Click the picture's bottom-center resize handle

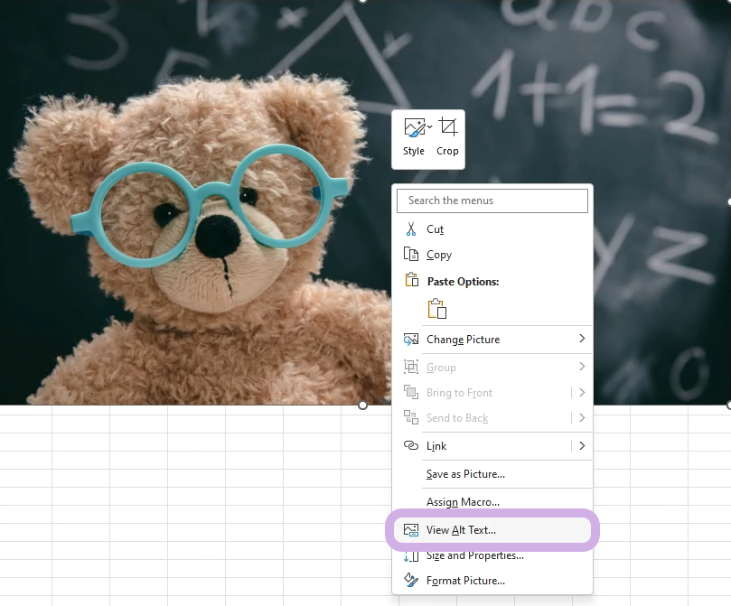363,406
